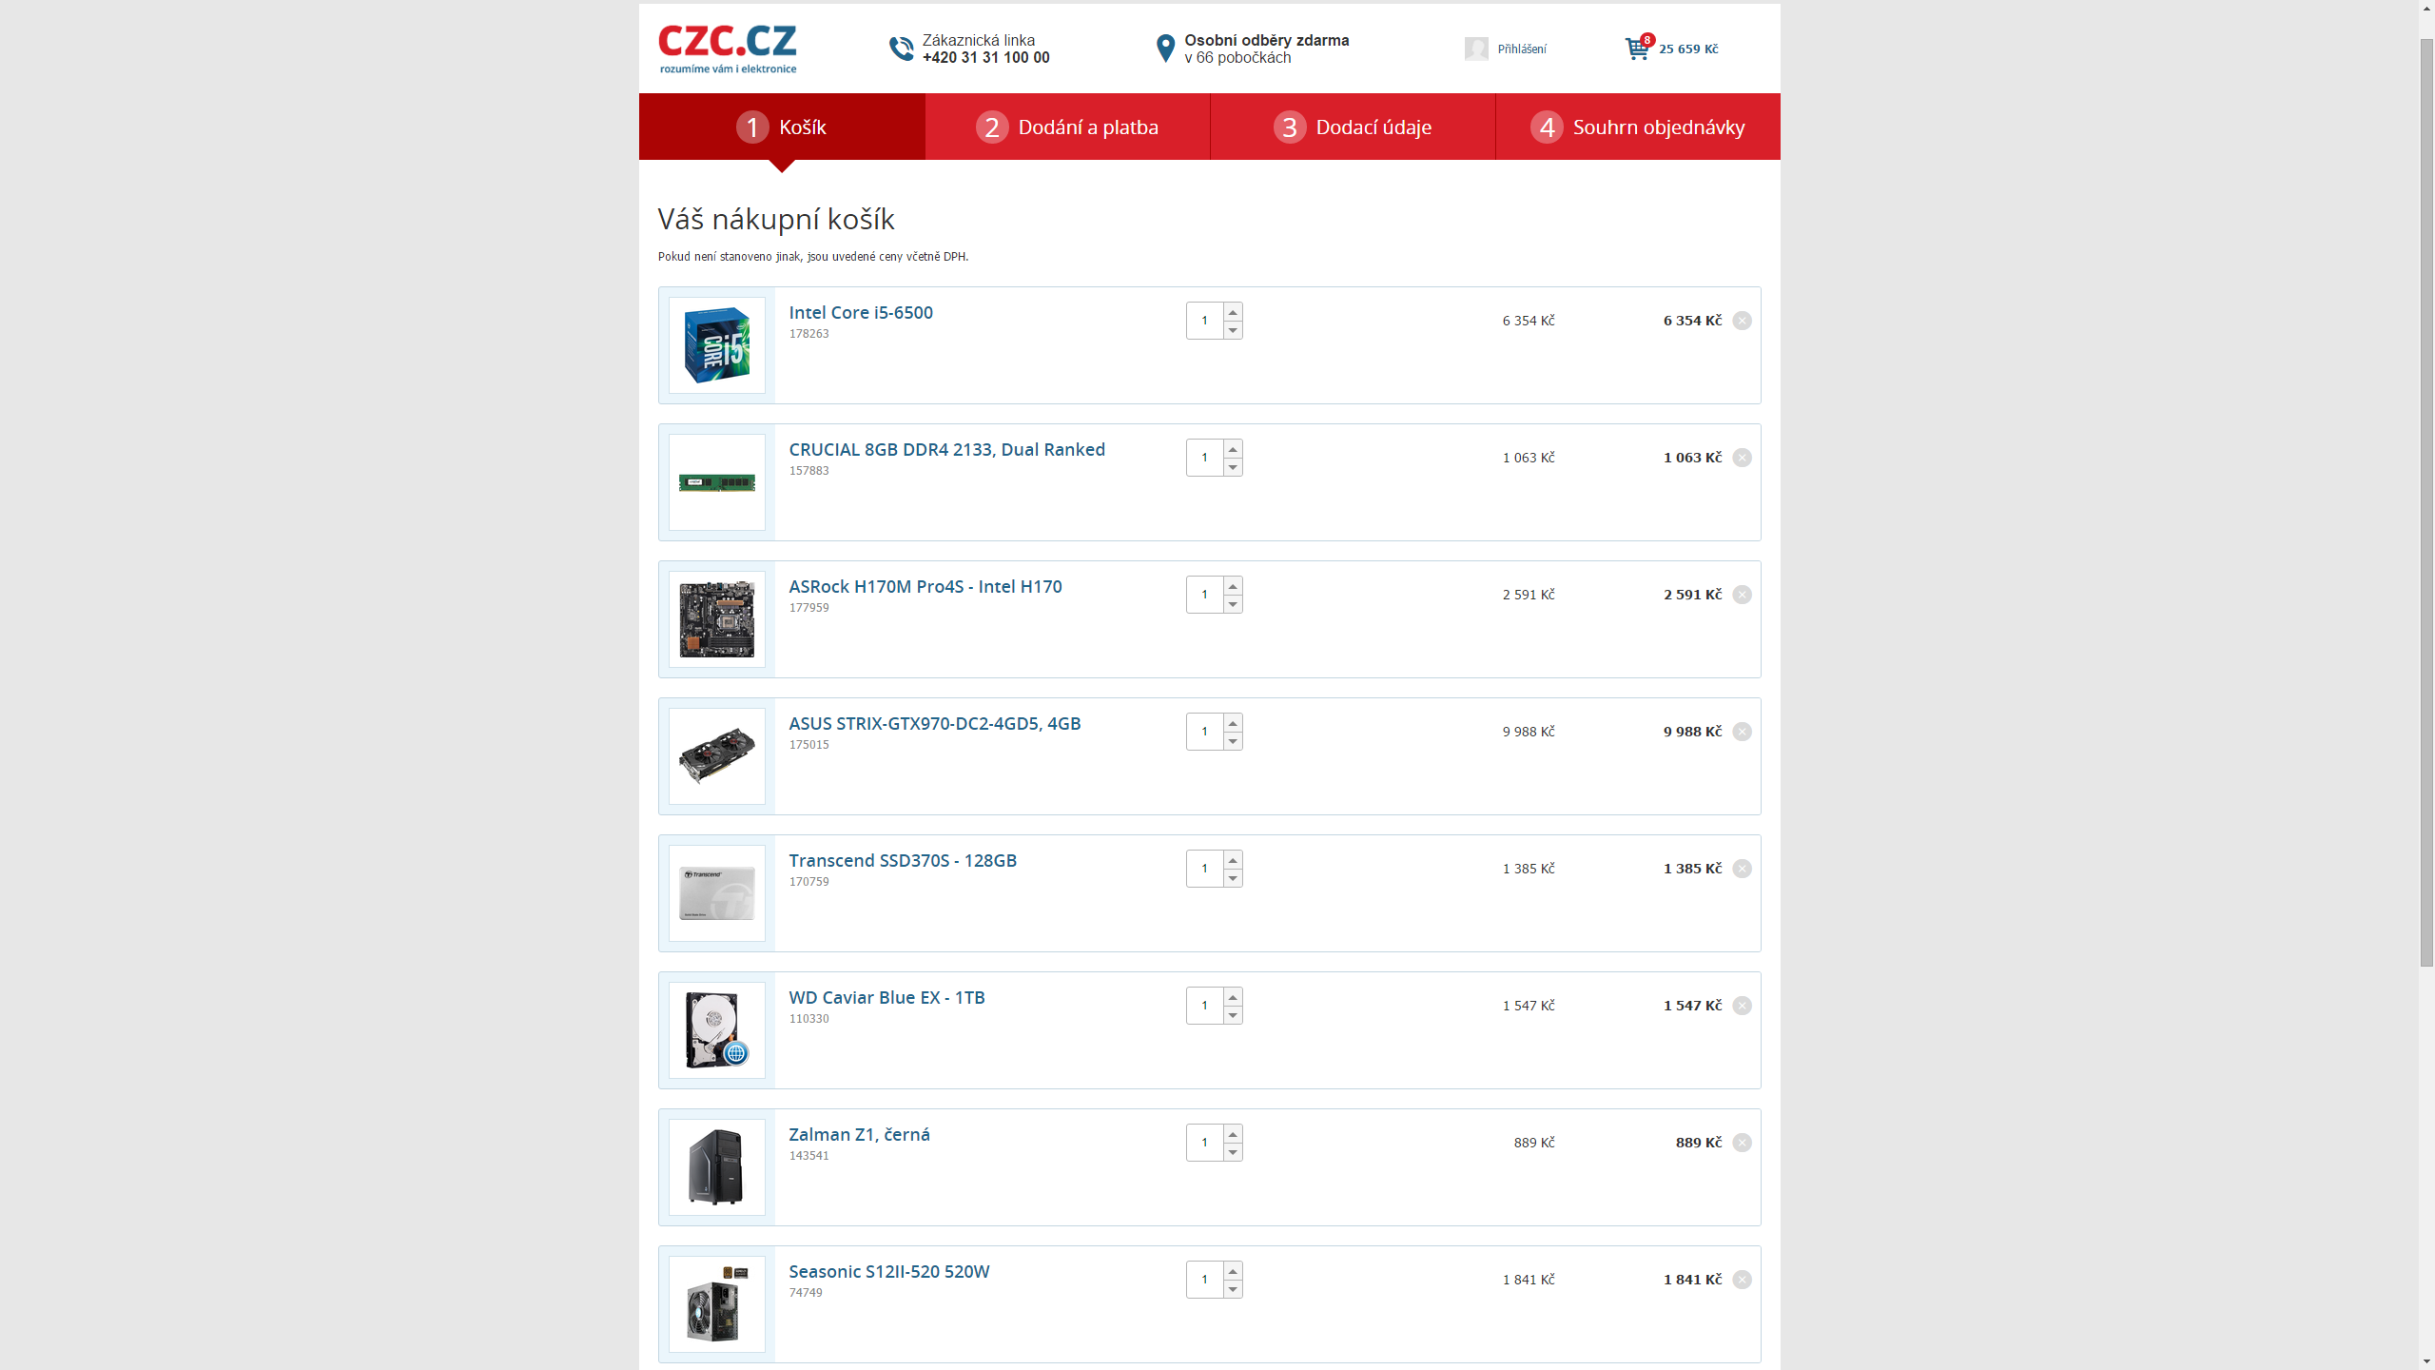Screen dimensions: 2435x1370
Task: Select the Košík step tab
Action: pyautogui.click(x=782, y=127)
